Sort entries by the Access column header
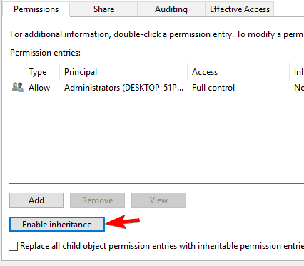This screenshot has width=304, height=266. click(238, 72)
